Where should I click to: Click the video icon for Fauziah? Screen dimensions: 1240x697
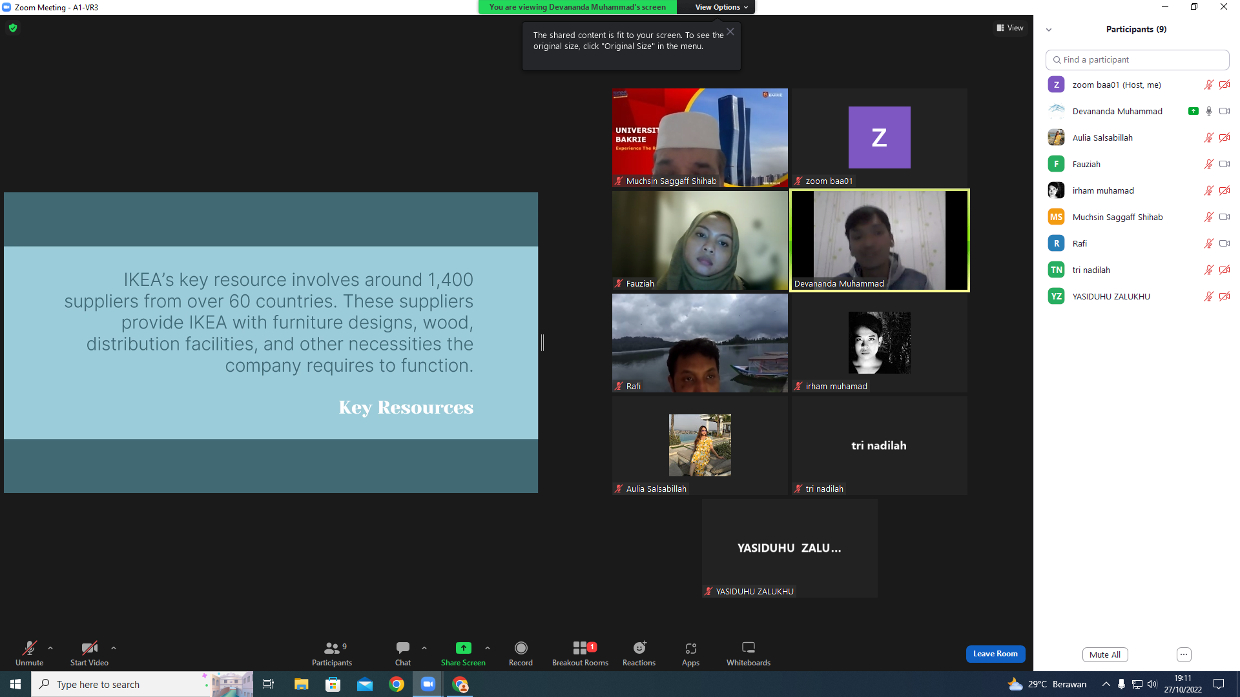coord(1224,164)
